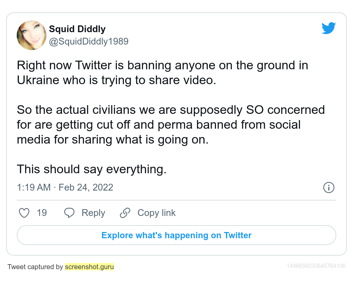Image resolution: width=353 pixels, height=284 pixels.
Task: Click the like count showing 19
Action: [42, 213]
